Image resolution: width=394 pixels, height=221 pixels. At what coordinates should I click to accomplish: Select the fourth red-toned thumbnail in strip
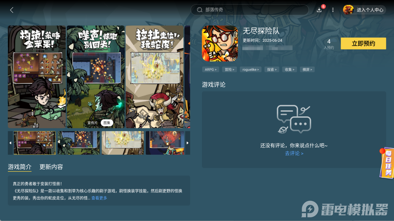[165, 143]
